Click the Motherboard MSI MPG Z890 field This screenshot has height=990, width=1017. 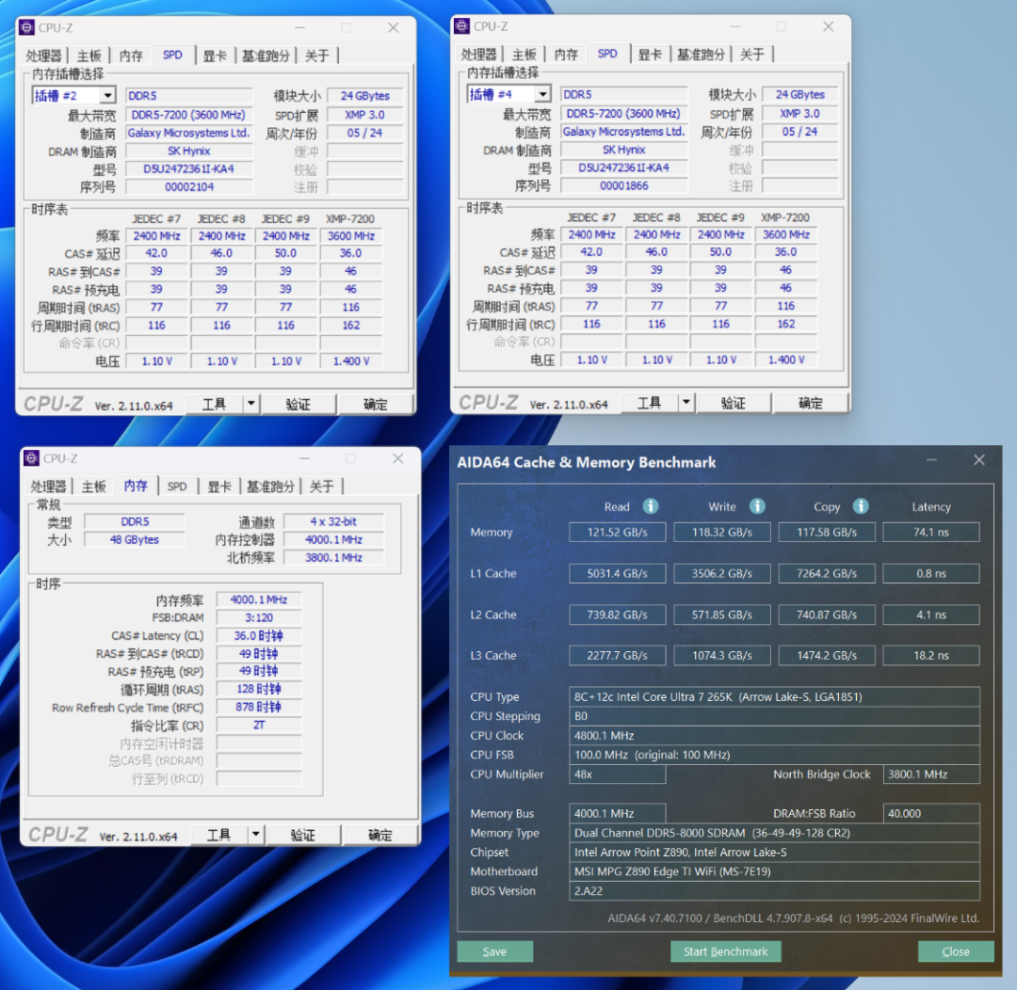click(774, 872)
